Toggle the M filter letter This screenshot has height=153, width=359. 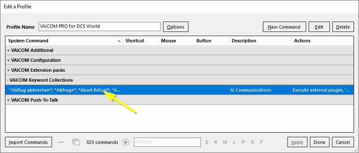225,142
